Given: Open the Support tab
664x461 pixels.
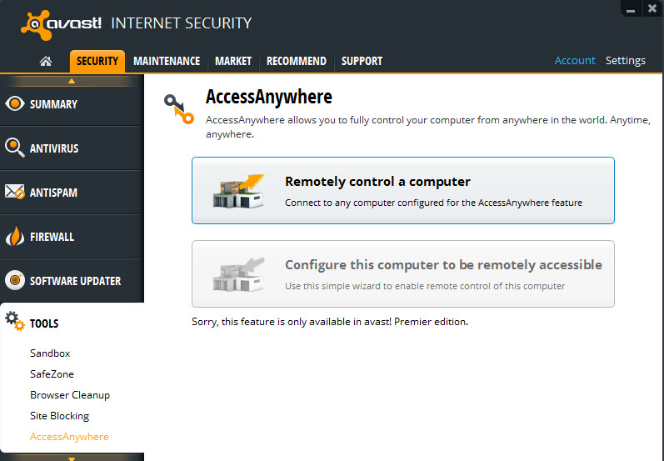Looking at the screenshot, I should click(362, 61).
